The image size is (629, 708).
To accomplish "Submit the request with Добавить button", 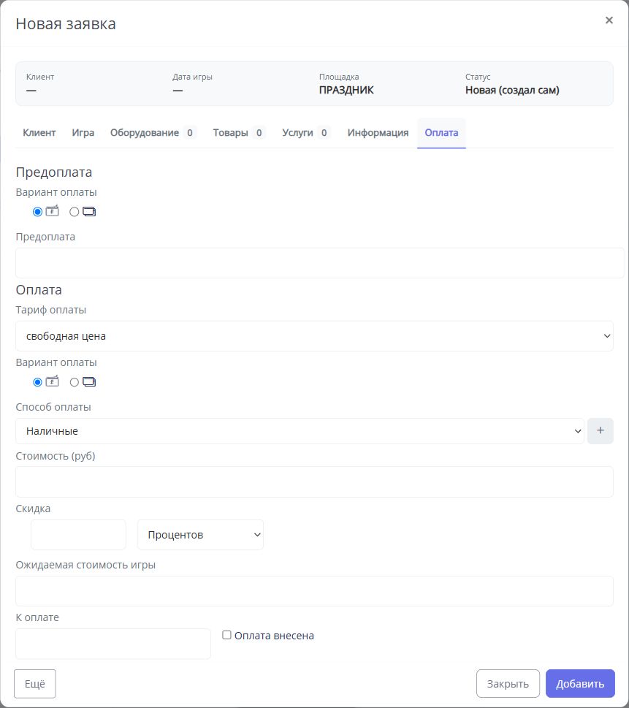I will [580, 684].
